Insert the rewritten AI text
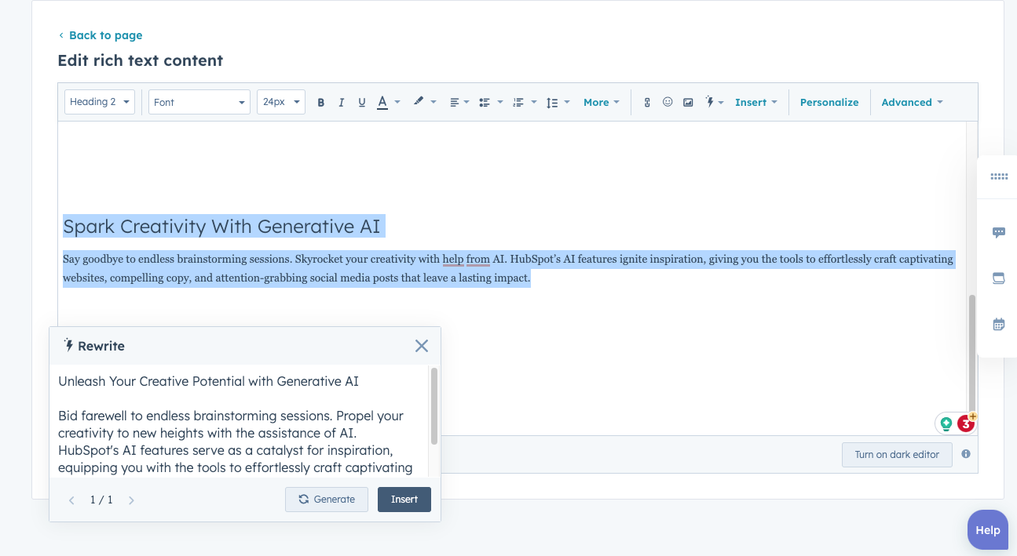Image resolution: width=1017 pixels, height=556 pixels. point(404,500)
